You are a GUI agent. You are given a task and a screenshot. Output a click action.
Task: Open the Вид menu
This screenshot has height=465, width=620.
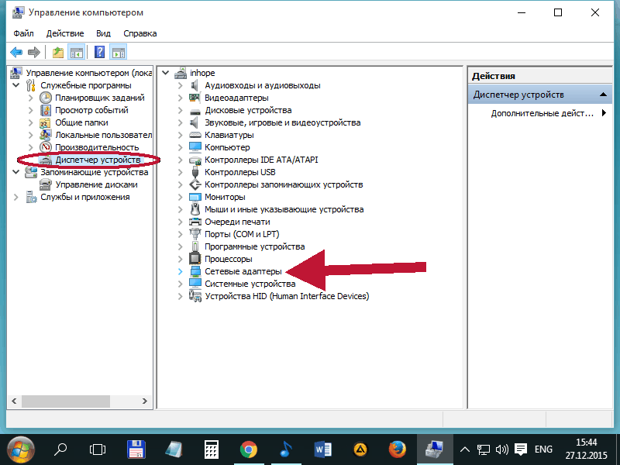(103, 33)
